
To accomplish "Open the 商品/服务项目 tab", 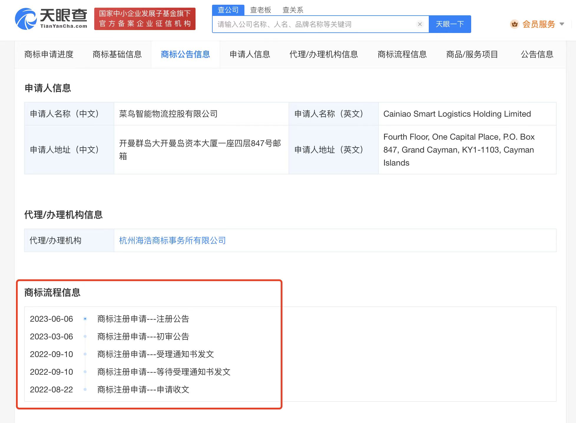I will [472, 54].
